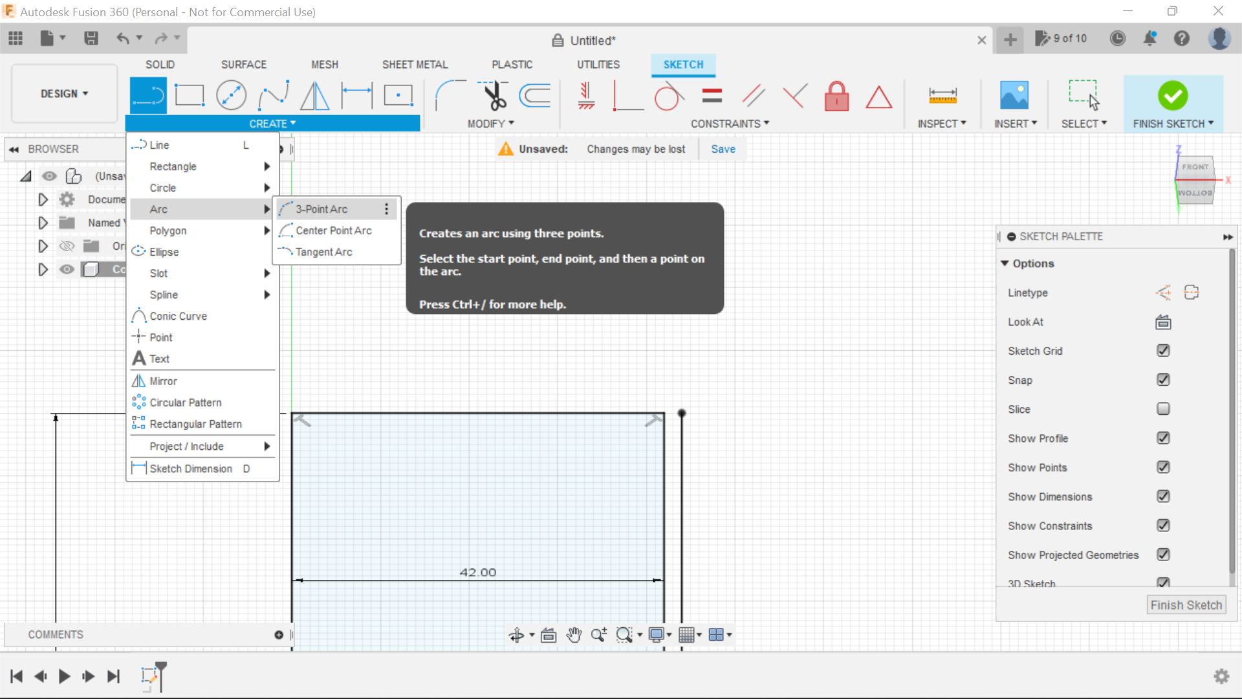Apply the Midpoint triangle constraint icon
1242x699 pixels.
(x=878, y=97)
